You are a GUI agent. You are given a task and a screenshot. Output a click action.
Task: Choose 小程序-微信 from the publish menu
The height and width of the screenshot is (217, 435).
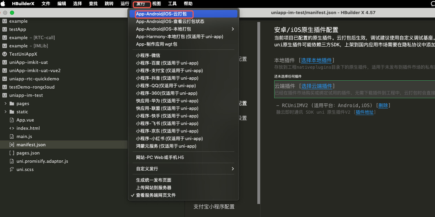(148, 55)
